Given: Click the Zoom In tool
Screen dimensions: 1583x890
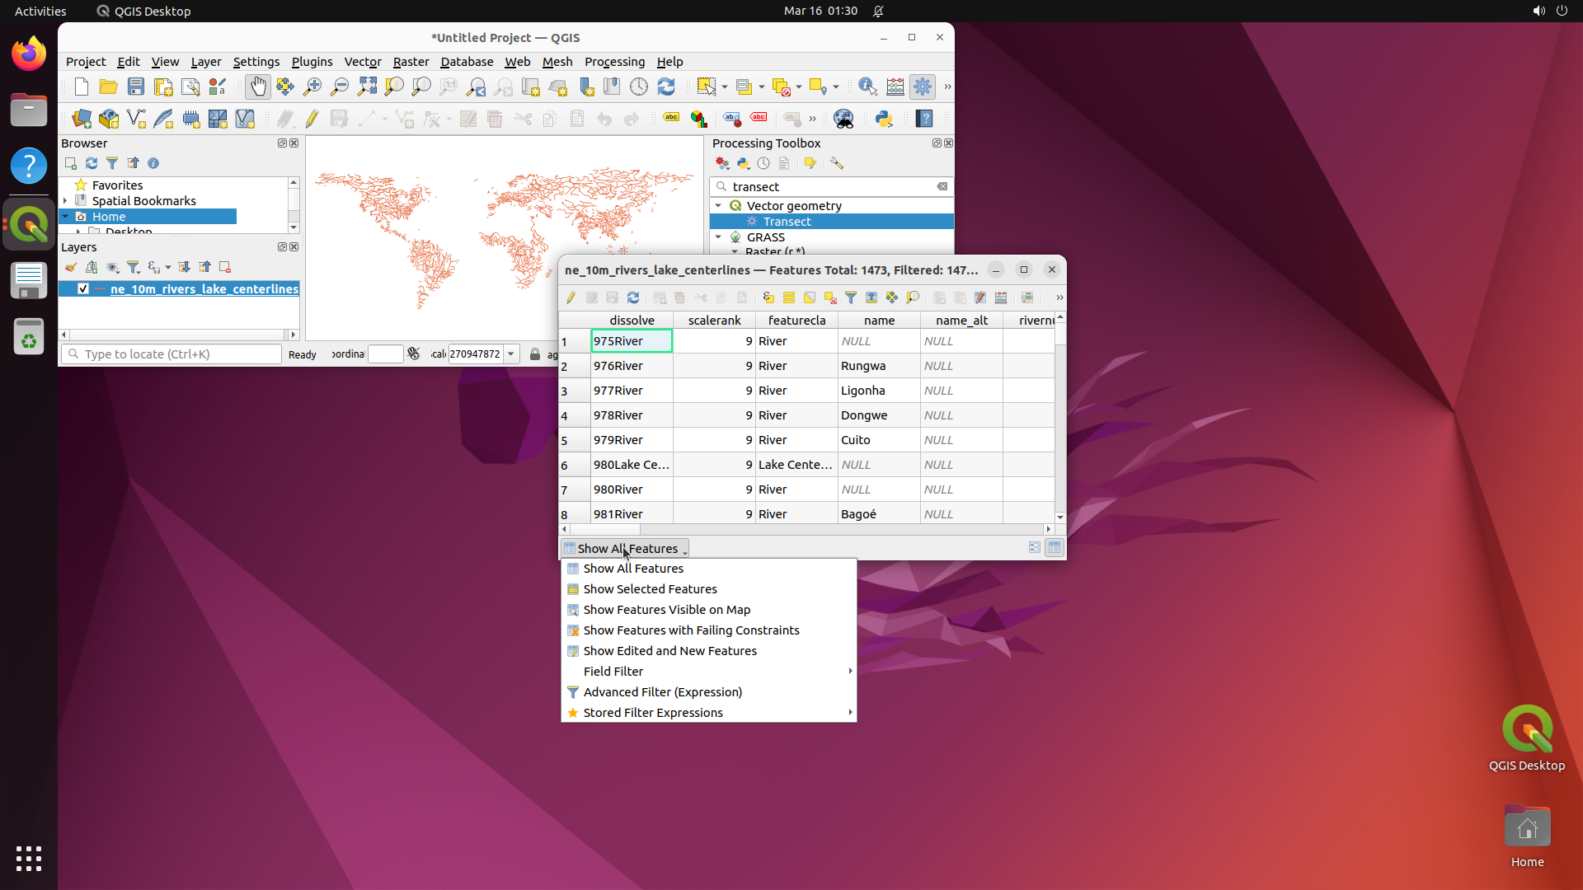Looking at the screenshot, I should (312, 87).
